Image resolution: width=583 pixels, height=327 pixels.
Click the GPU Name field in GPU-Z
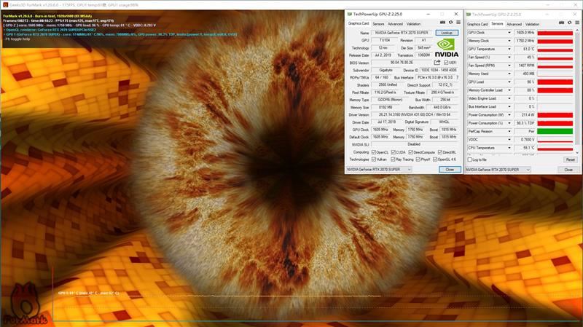(x=402, y=33)
